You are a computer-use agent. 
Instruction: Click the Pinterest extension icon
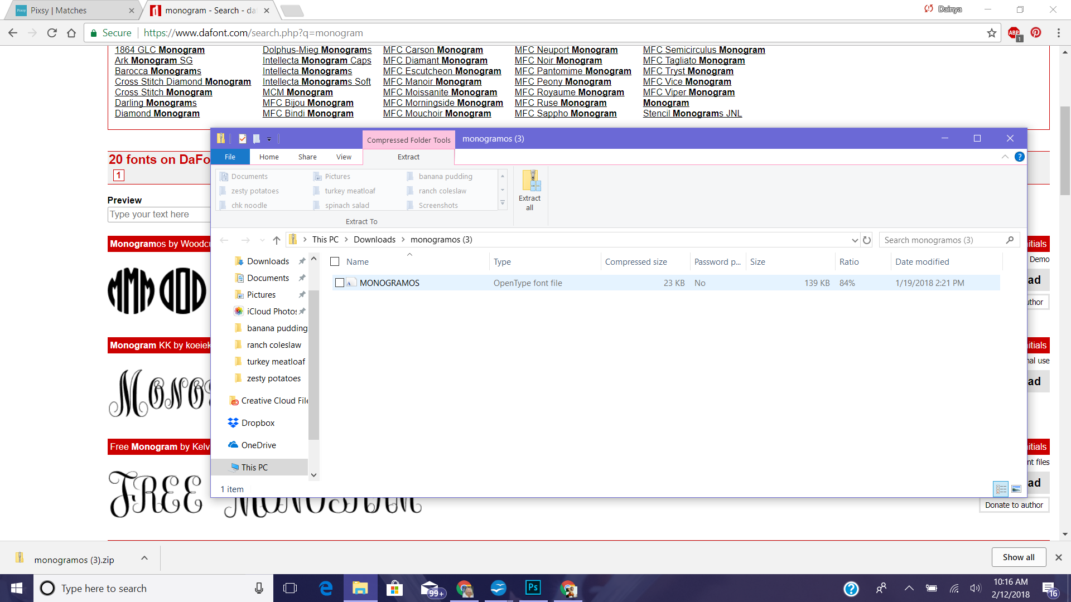pyautogui.click(x=1036, y=32)
